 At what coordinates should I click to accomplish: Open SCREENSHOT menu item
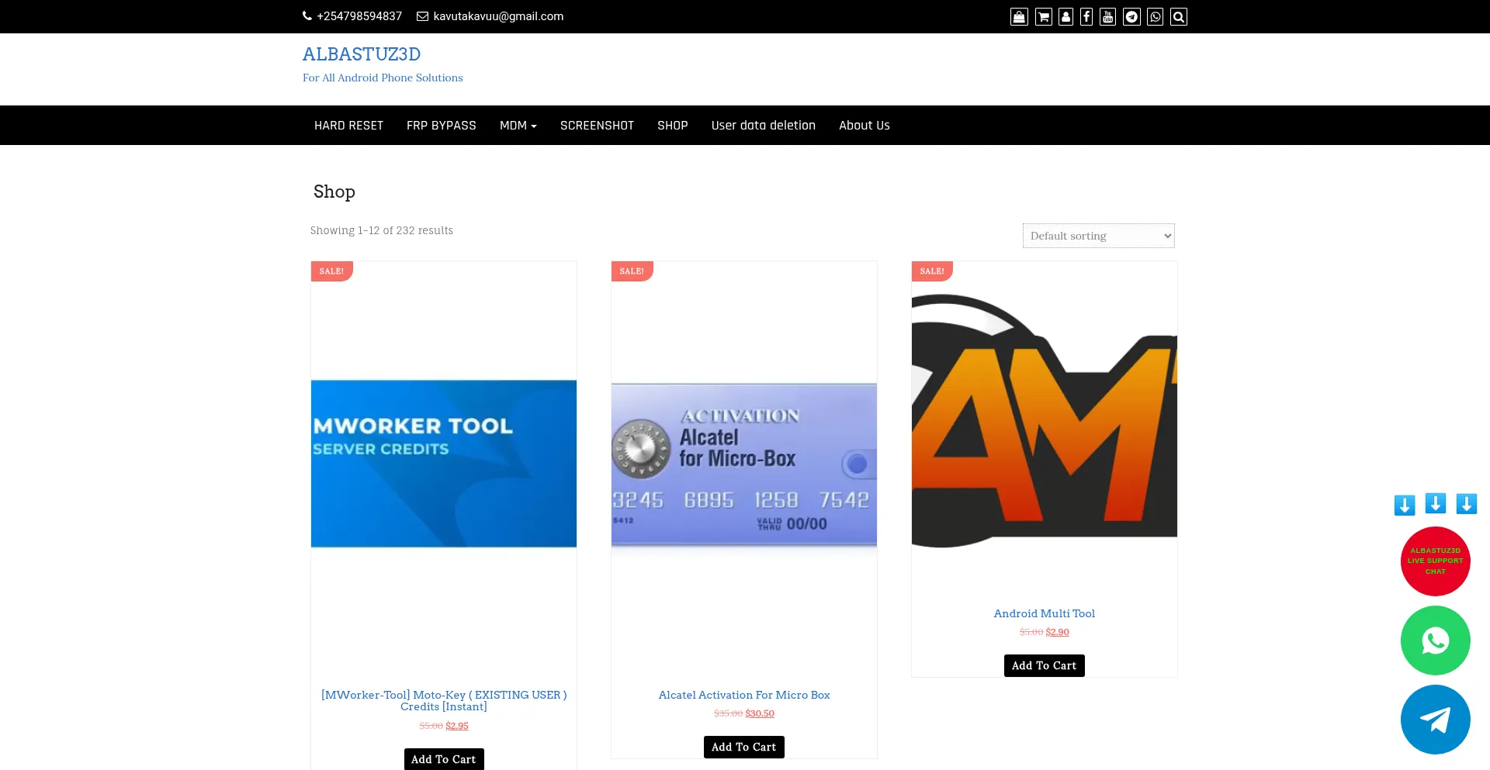click(x=597, y=126)
